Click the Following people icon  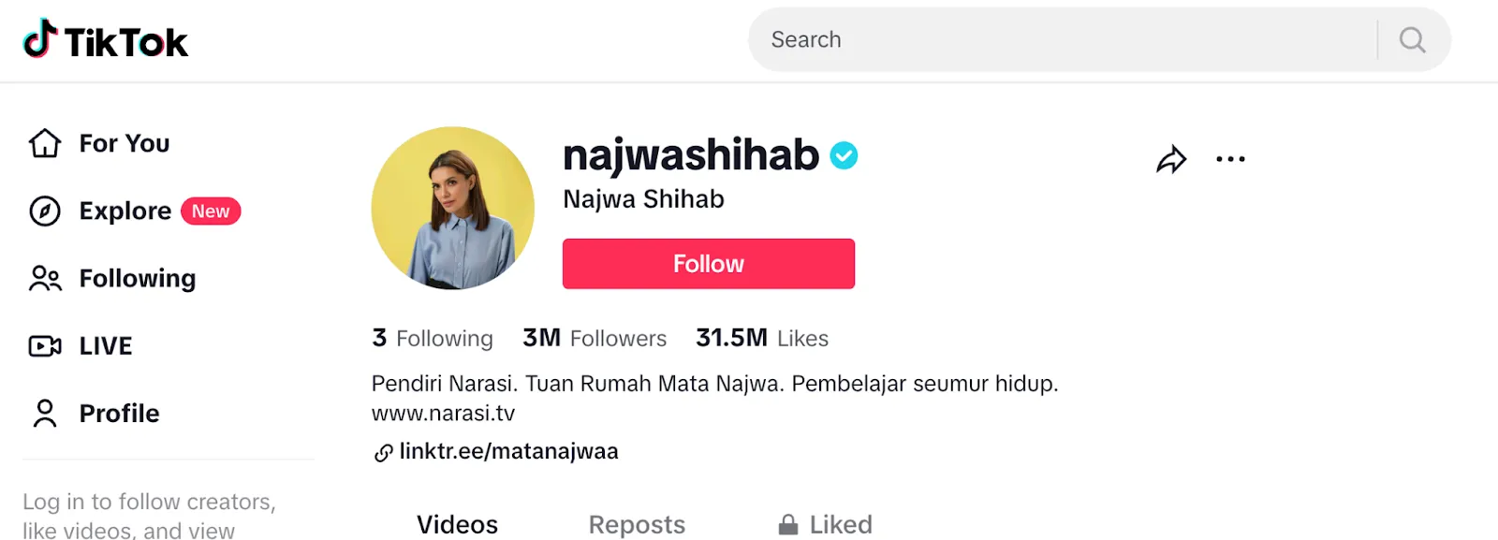[x=45, y=278]
